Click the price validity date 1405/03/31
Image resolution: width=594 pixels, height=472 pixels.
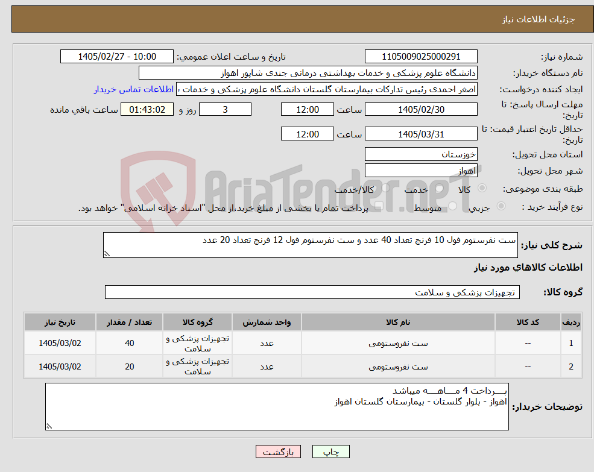[x=421, y=134]
